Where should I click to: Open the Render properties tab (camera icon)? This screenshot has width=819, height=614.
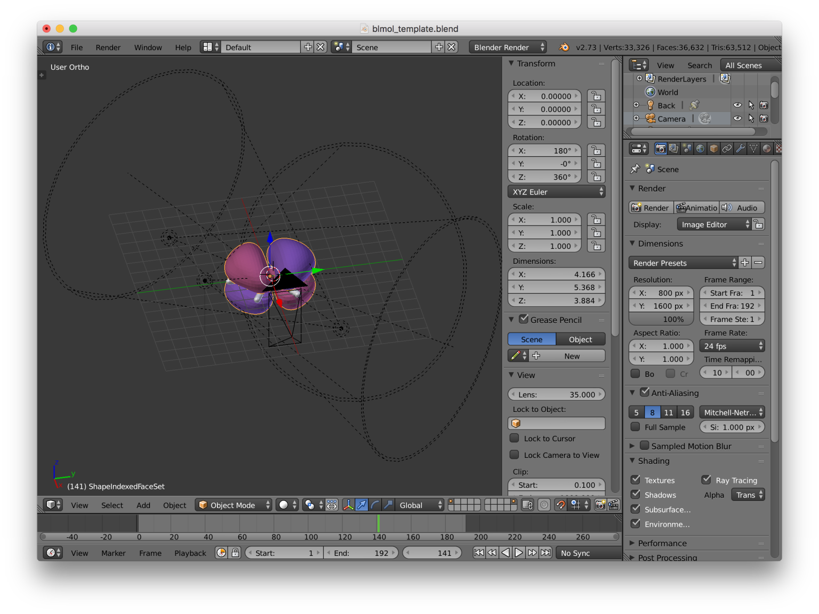click(x=660, y=148)
